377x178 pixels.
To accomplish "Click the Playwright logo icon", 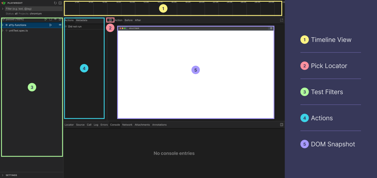I will [x=4, y=3].
